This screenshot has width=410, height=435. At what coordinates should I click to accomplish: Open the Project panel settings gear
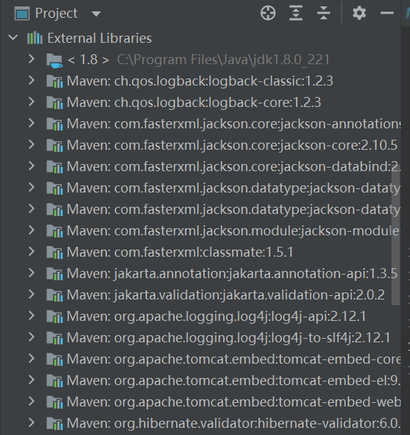[x=359, y=13]
